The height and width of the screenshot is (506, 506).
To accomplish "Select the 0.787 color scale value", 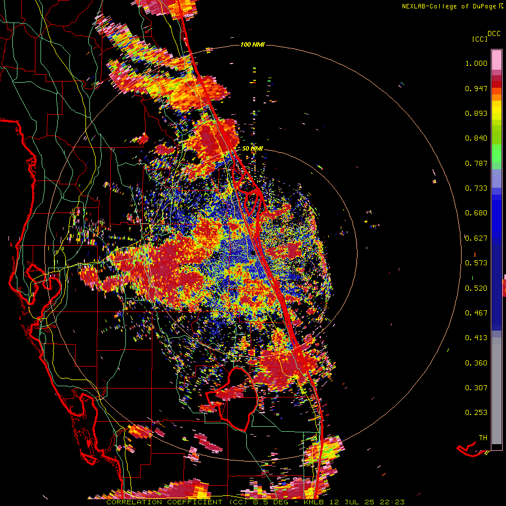I will [476, 163].
